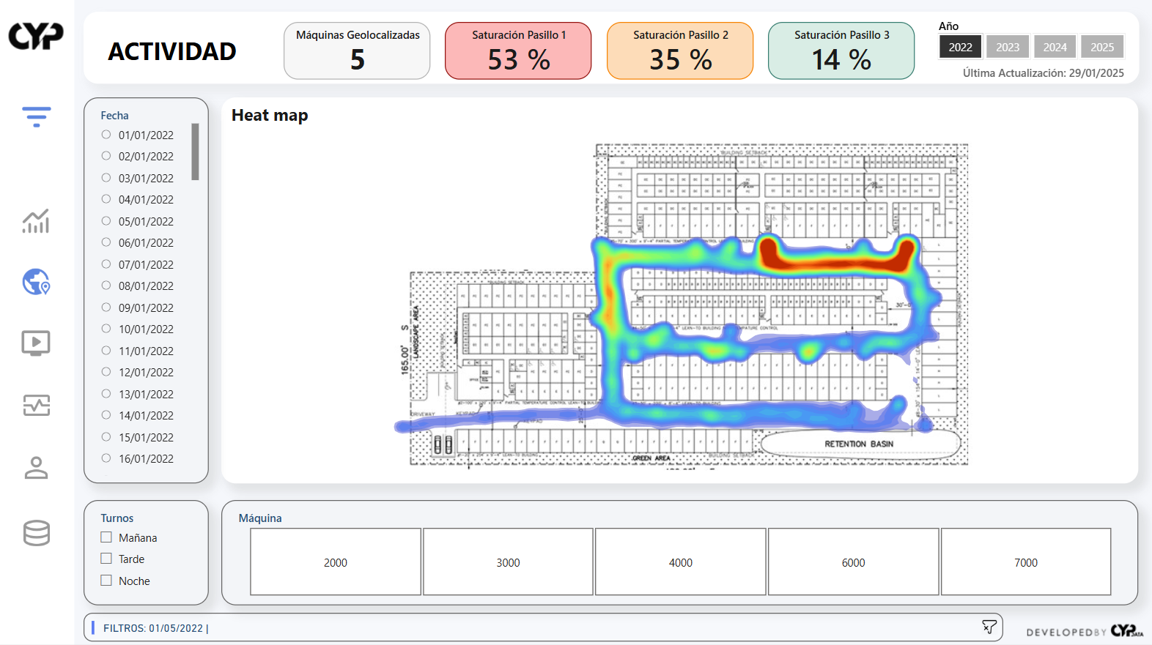Filter by machine 6000

click(853, 562)
